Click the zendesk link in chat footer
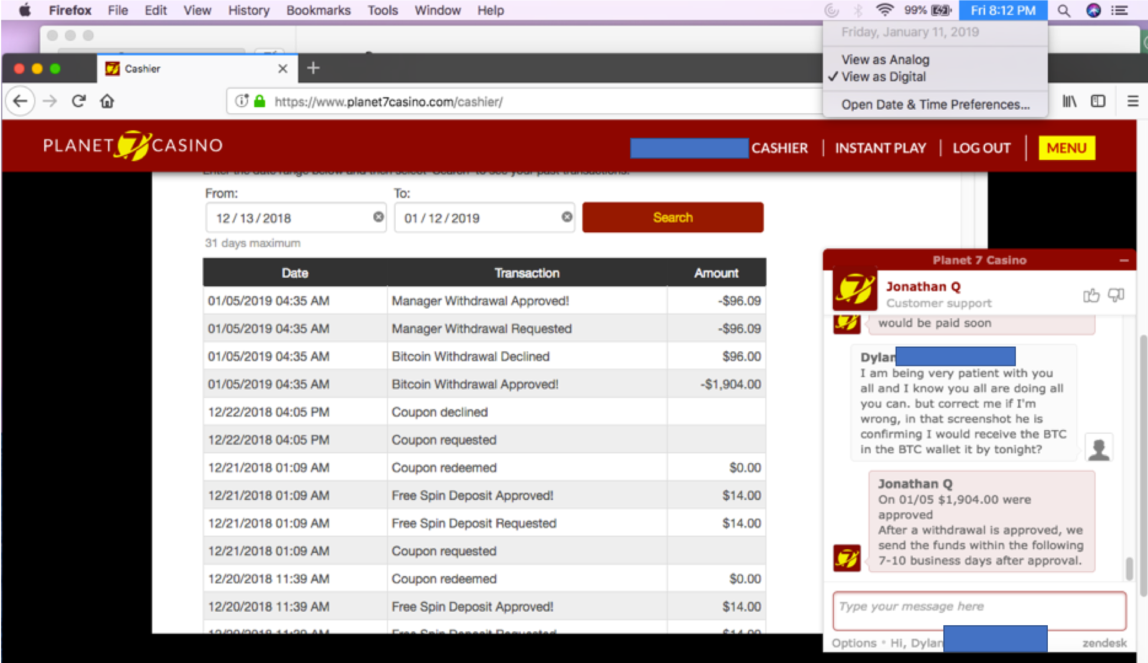 click(x=1104, y=643)
